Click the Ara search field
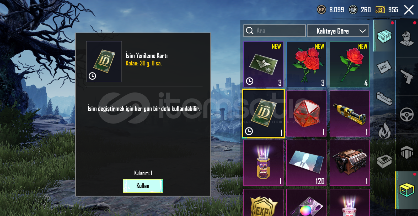 [275, 31]
